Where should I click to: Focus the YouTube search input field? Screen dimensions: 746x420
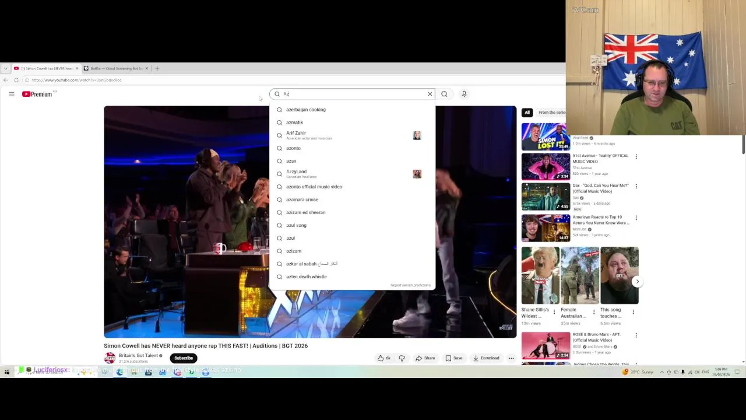[x=353, y=94]
